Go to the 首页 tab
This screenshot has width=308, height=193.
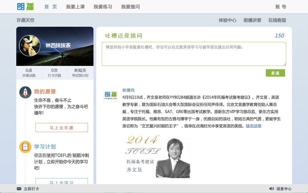tap(51, 7)
